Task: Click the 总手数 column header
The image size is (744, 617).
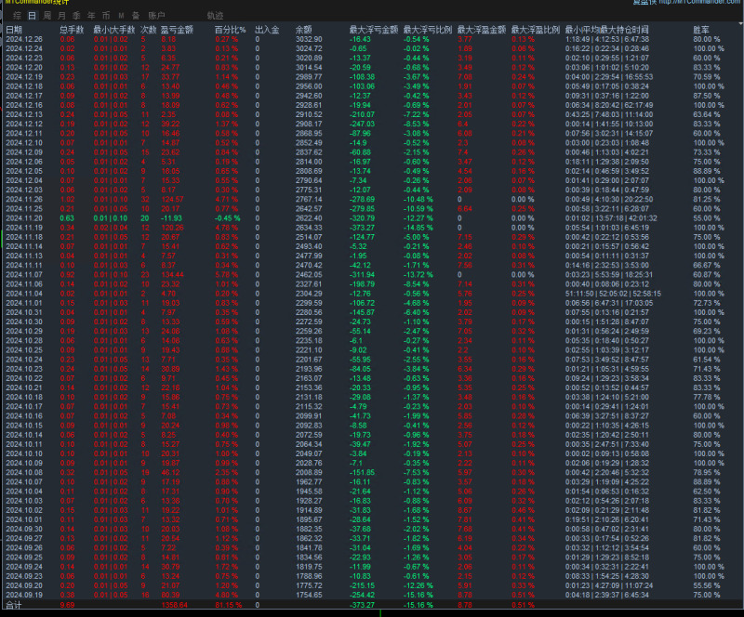Action: click(x=72, y=30)
